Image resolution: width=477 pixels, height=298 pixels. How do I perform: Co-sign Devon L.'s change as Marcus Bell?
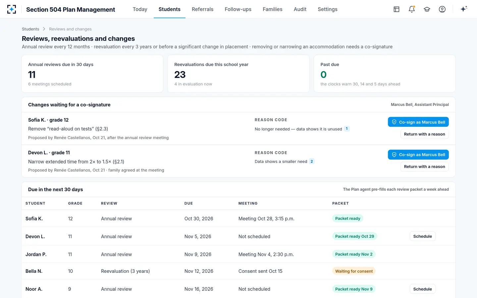pyautogui.click(x=418, y=155)
